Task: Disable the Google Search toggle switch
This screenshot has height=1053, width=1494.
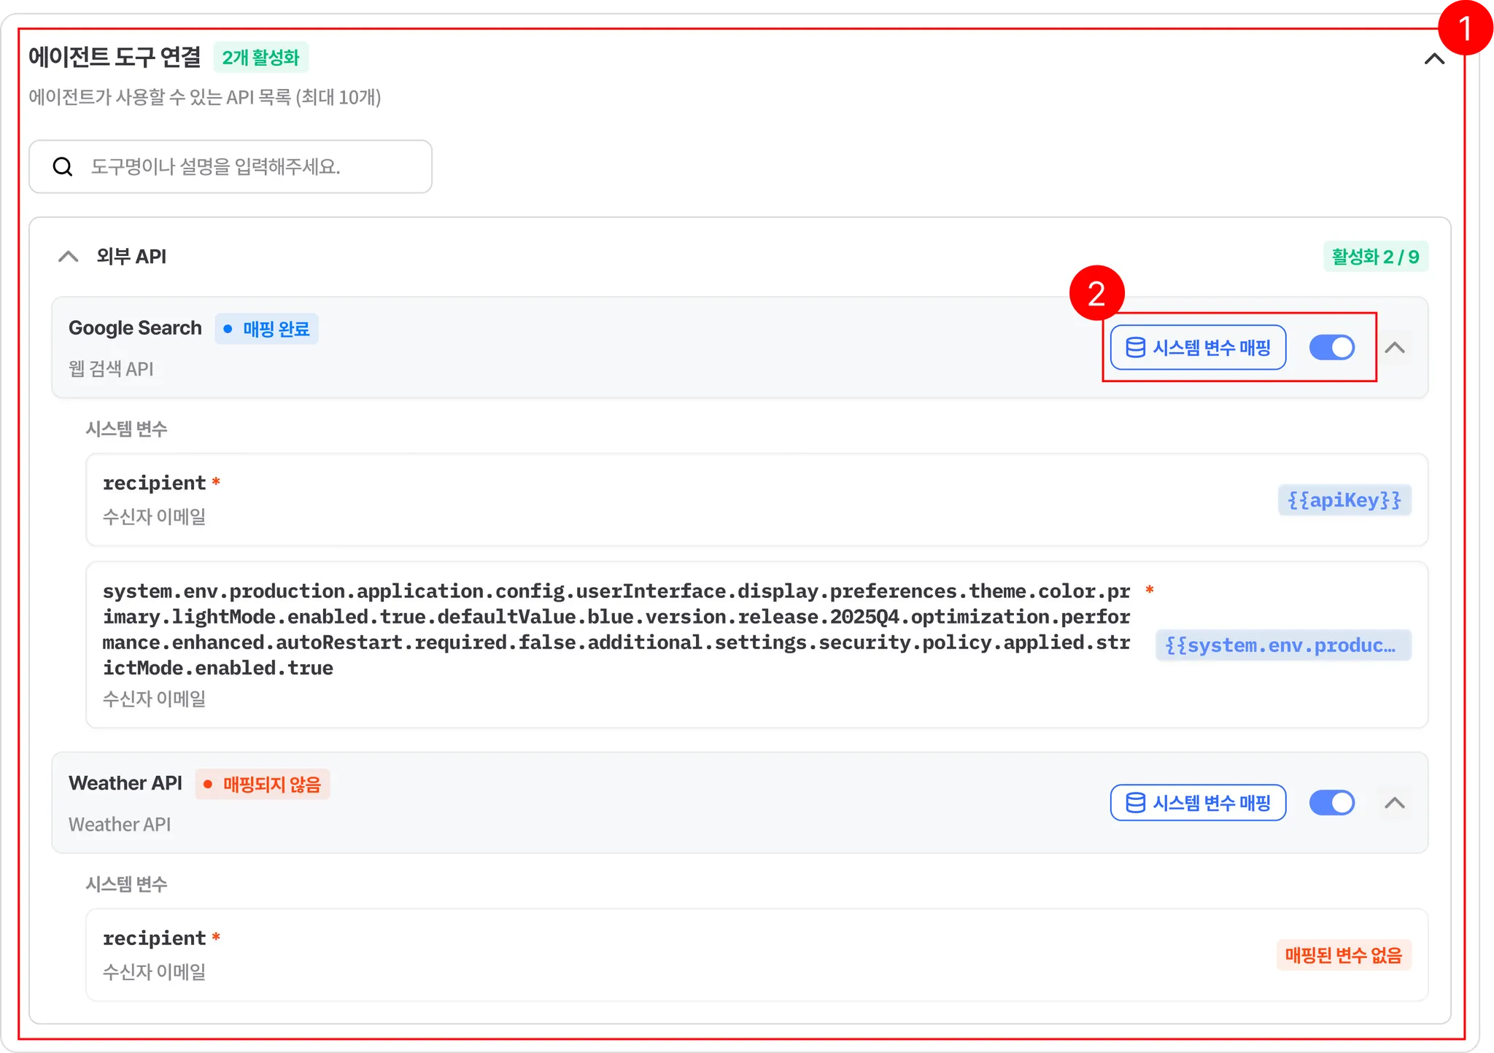Action: 1331,348
